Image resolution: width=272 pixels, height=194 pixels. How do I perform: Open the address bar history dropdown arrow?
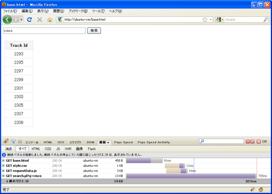click(210, 20)
